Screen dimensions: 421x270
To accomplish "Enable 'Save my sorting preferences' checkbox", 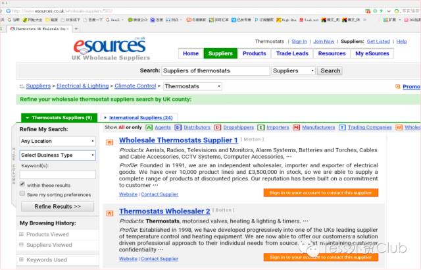I will click(22, 194).
